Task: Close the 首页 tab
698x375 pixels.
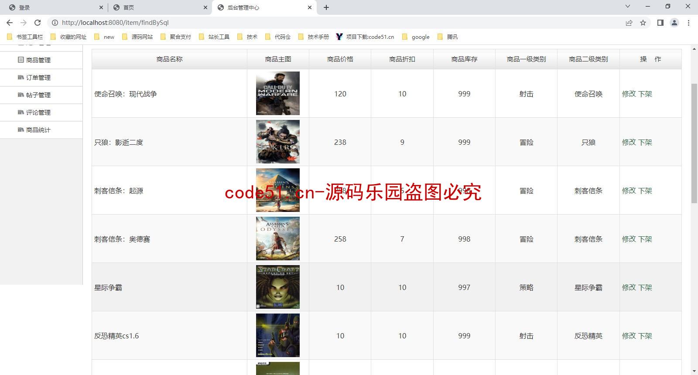Action: [x=205, y=7]
